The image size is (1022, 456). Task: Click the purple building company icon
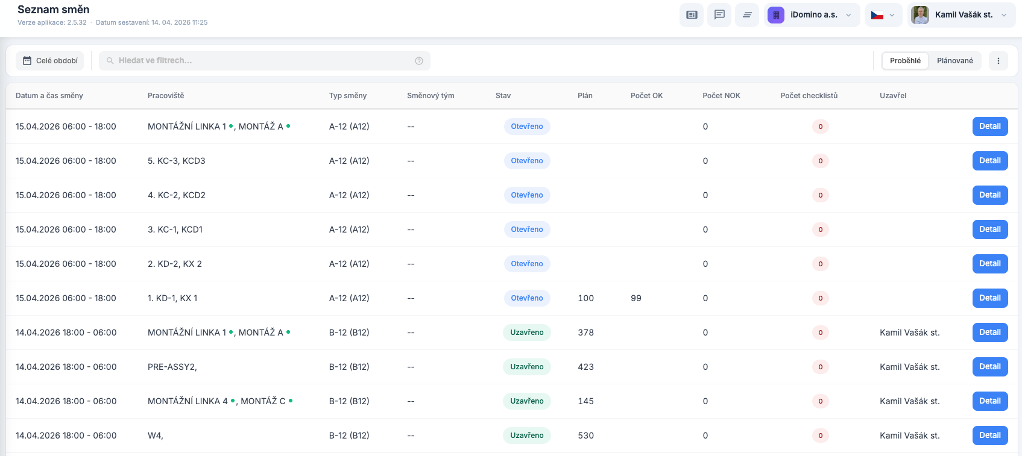click(x=776, y=15)
